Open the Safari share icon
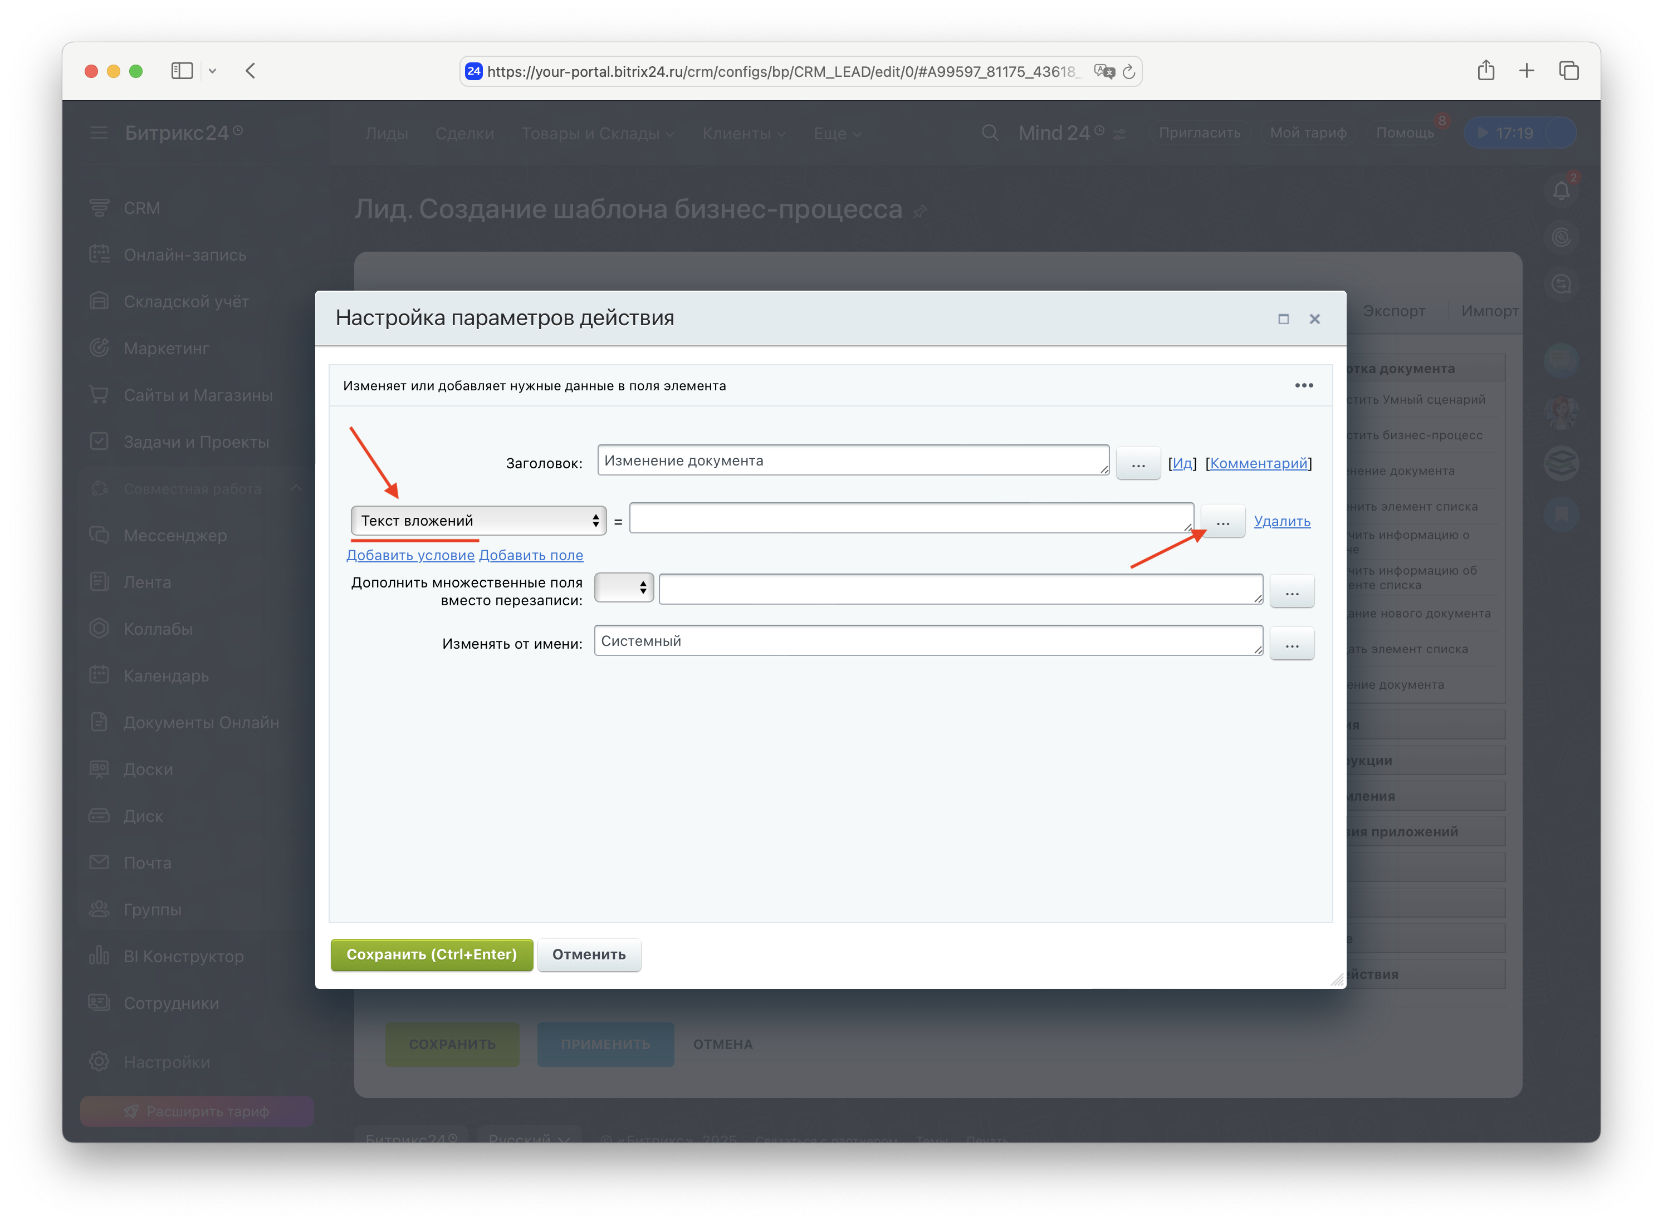 (x=1485, y=71)
